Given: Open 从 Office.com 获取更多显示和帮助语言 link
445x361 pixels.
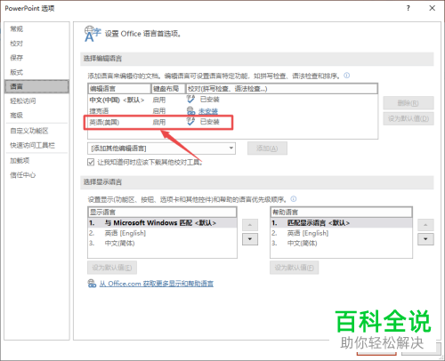Looking at the screenshot, I should coord(157,284).
